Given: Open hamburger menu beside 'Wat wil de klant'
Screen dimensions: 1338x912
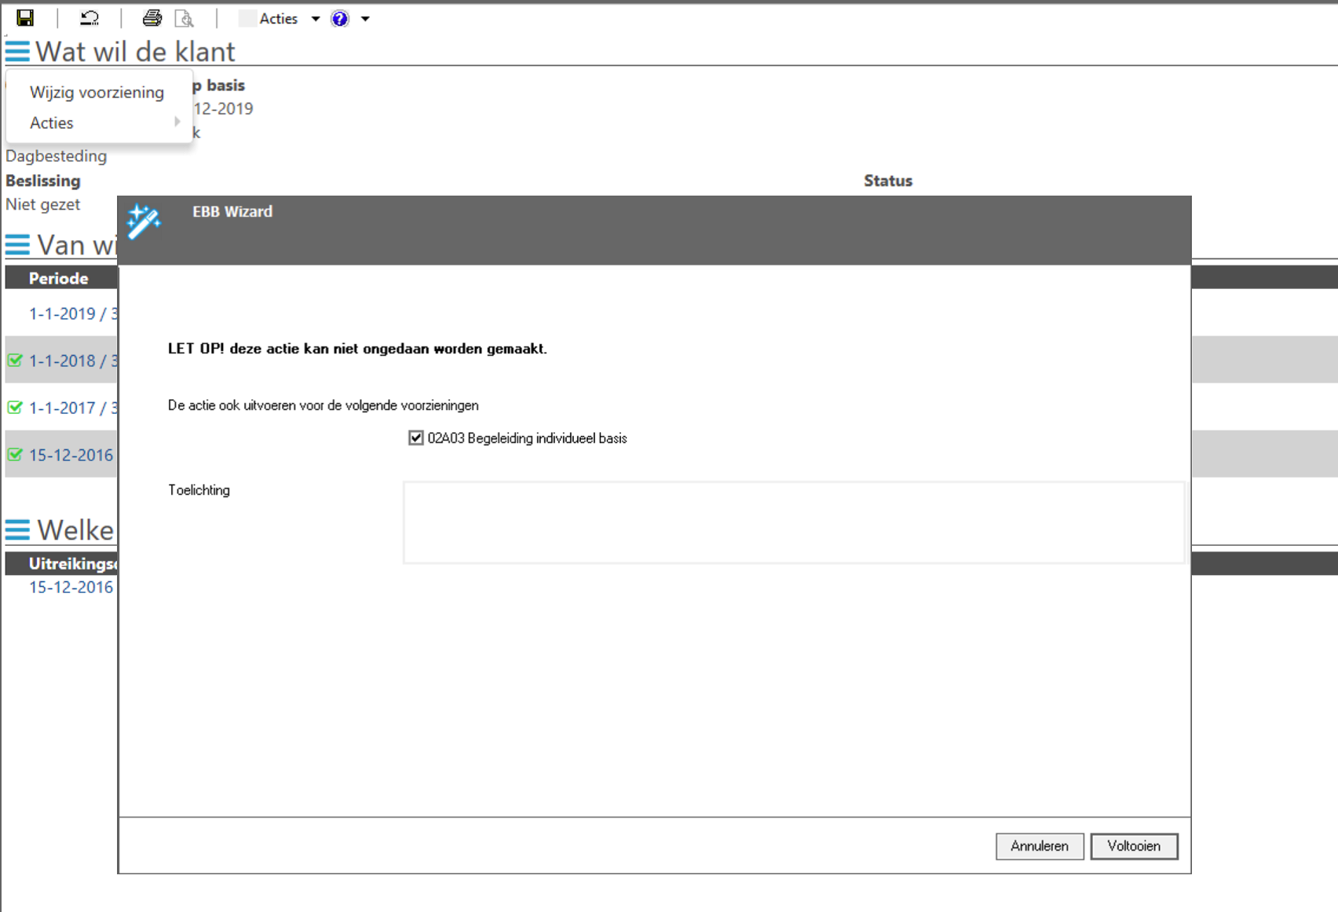Looking at the screenshot, I should 17,52.
